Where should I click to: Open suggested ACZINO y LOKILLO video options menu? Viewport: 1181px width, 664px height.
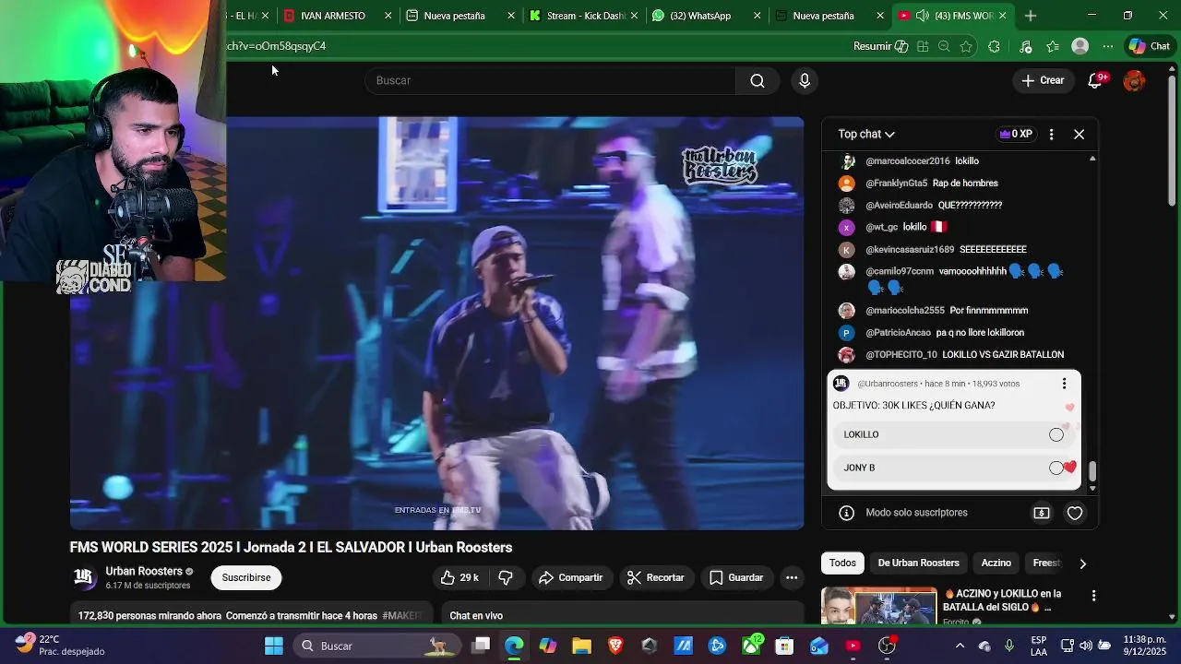click(1093, 597)
